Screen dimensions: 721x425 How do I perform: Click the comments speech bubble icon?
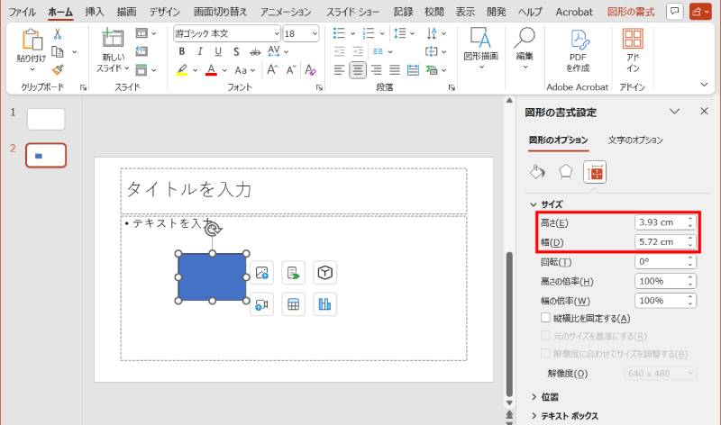click(674, 12)
